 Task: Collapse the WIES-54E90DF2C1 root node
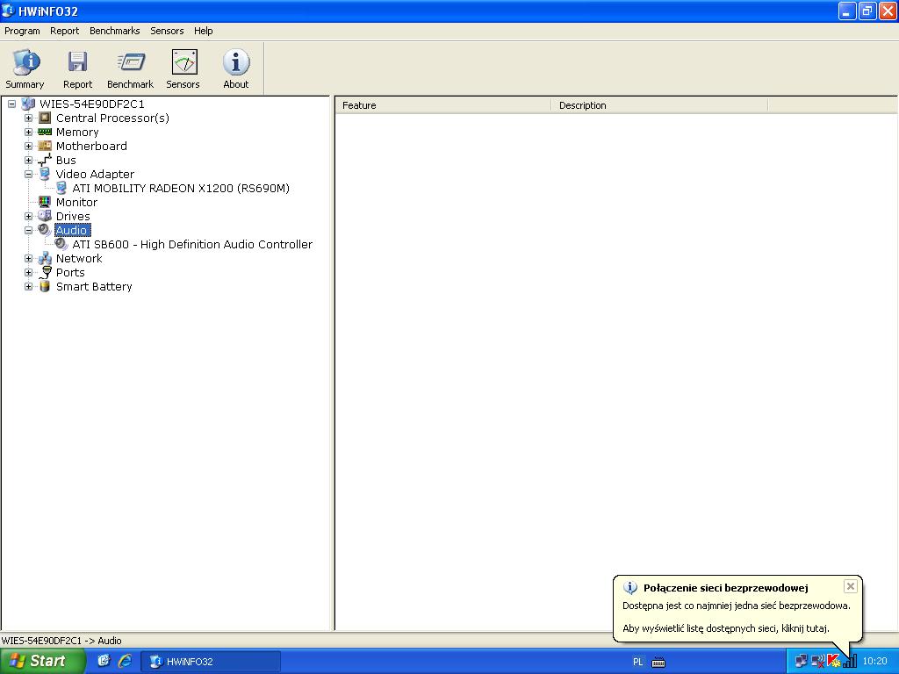[11, 104]
